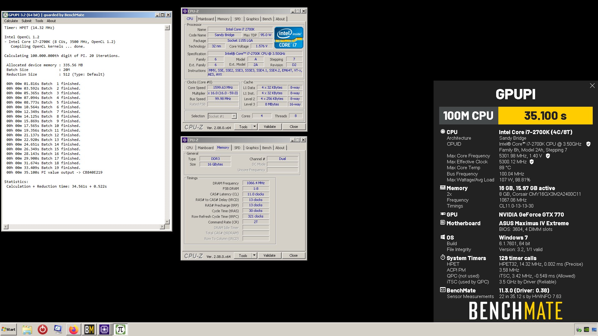This screenshot has height=336, width=598.
Task: Maximize the GPUPI window
Action: tap(163, 15)
